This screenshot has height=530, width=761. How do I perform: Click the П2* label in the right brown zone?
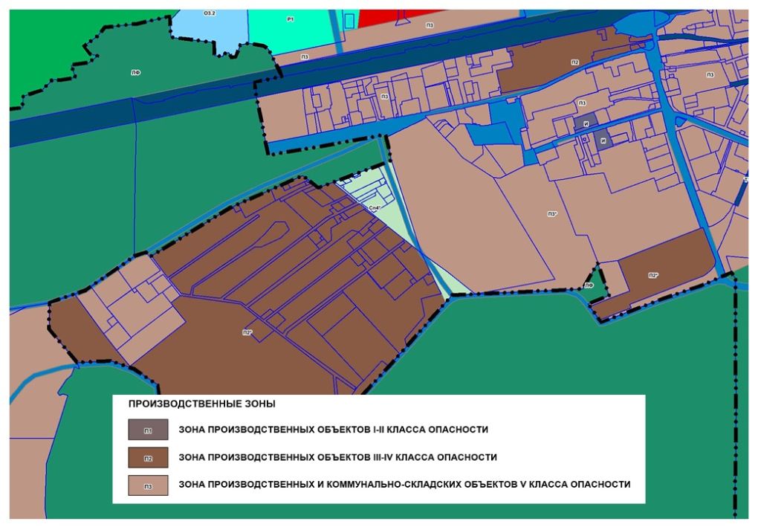(x=653, y=276)
